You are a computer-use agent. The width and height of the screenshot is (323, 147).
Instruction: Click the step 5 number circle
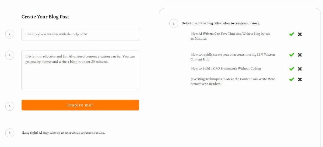pyautogui.click(x=174, y=24)
